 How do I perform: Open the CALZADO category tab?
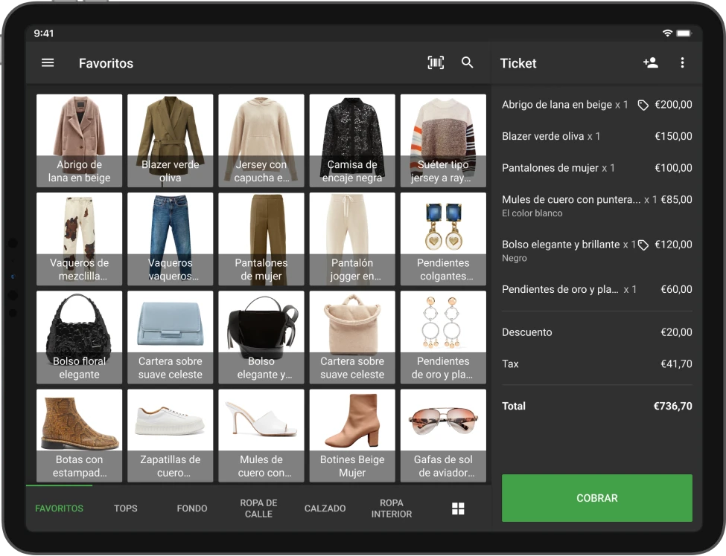tap(325, 508)
